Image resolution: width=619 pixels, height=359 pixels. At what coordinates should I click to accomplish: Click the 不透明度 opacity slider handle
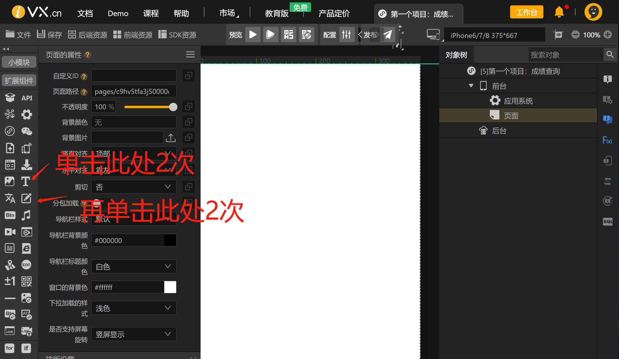coord(173,107)
